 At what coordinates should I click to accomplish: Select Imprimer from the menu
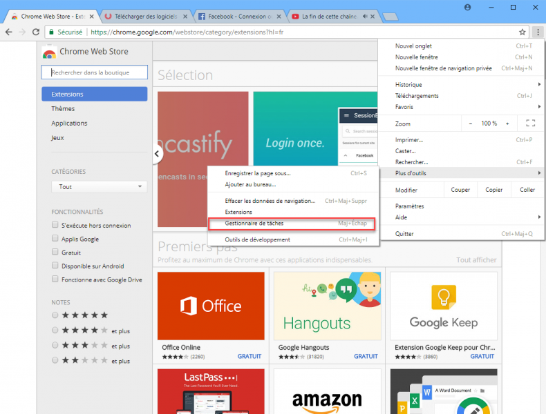(x=462, y=140)
